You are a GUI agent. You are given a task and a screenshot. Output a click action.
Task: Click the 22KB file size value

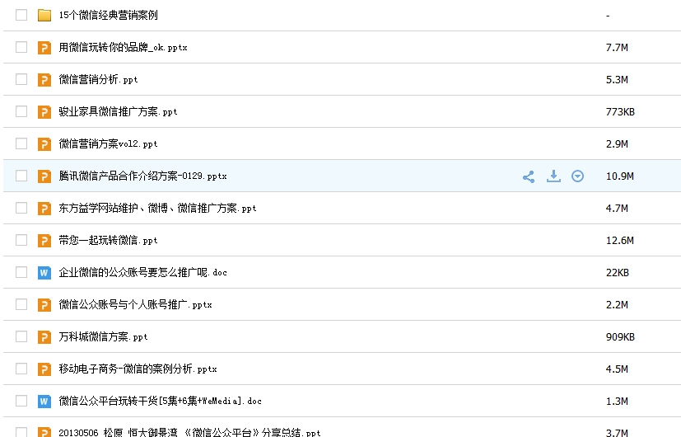617,273
